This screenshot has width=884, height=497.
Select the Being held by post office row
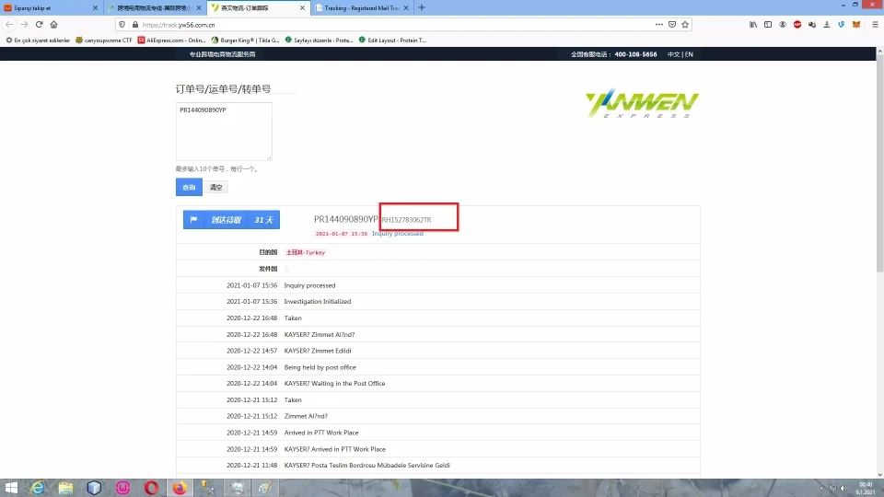click(x=438, y=367)
